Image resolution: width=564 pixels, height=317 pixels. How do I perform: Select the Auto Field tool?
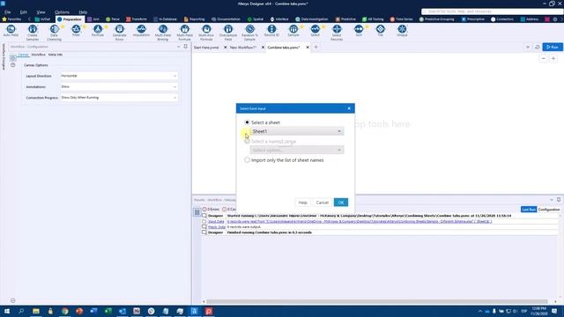[11, 31]
